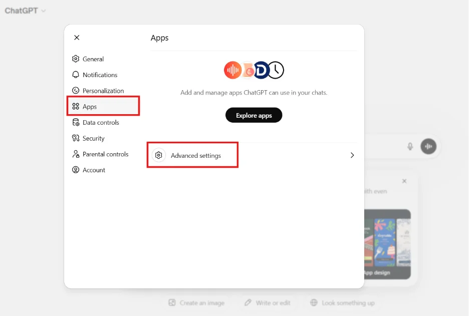Click the Create an image icon
The width and height of the screenshot is (469, 316).
tap(172, 302)
